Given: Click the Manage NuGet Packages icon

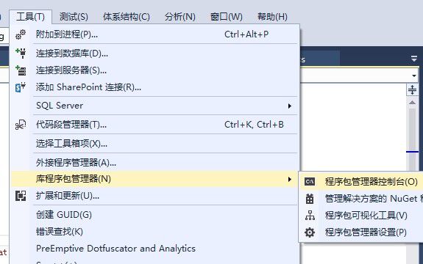Looking at the screenshot, I should (310, 199).
